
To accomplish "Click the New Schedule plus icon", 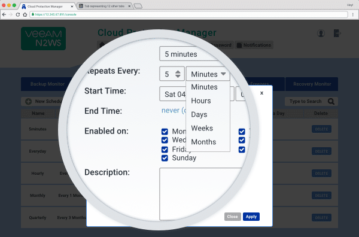I will (x=28, y=101).
